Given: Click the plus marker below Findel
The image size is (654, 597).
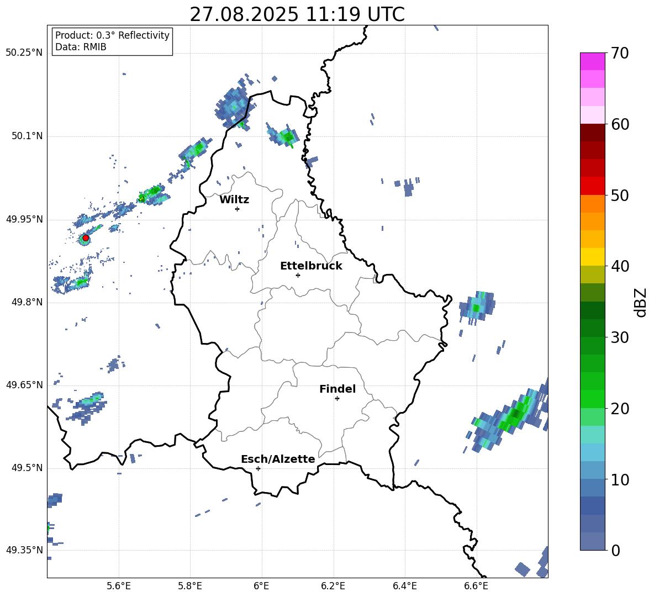Looking at the screenshot, I should [337, 399].
